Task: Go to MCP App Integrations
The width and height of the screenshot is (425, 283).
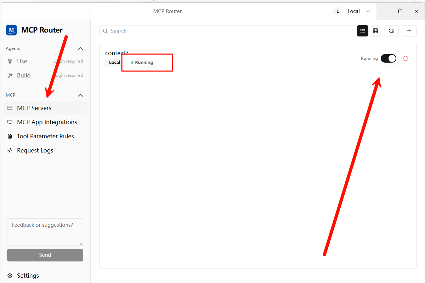Action: pos(47,122)
